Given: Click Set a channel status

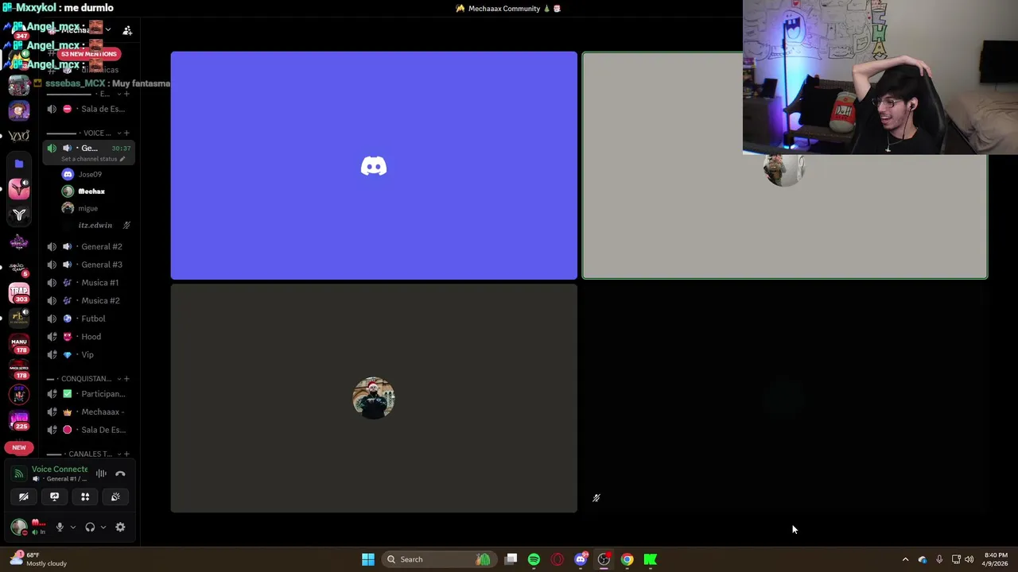Looking at the screenshot, I should click(92, 159).
